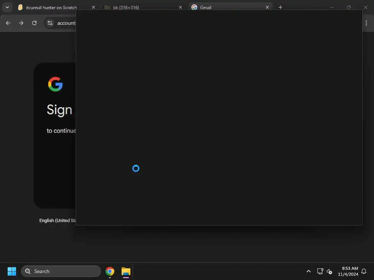
Task: Open Chrome from the taskbar
Action: (x=110, y=271)
